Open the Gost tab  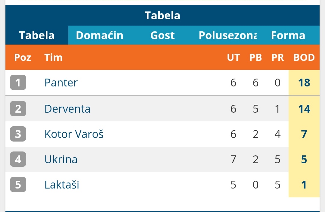[162, 36]
